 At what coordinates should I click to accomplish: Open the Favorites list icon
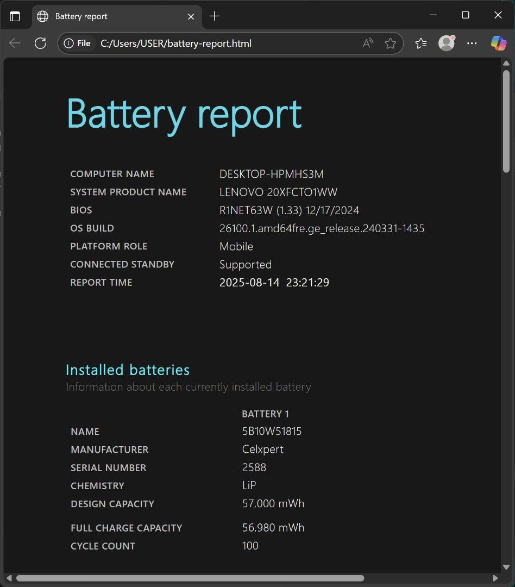pos(421,43)
